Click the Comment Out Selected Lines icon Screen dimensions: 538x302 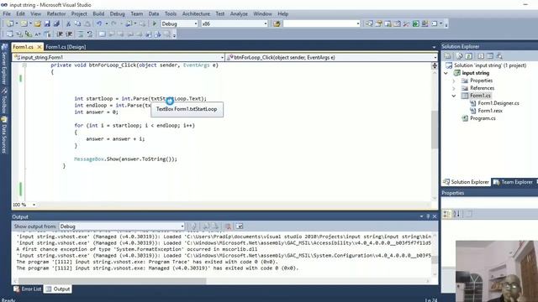tap(81, 34)
